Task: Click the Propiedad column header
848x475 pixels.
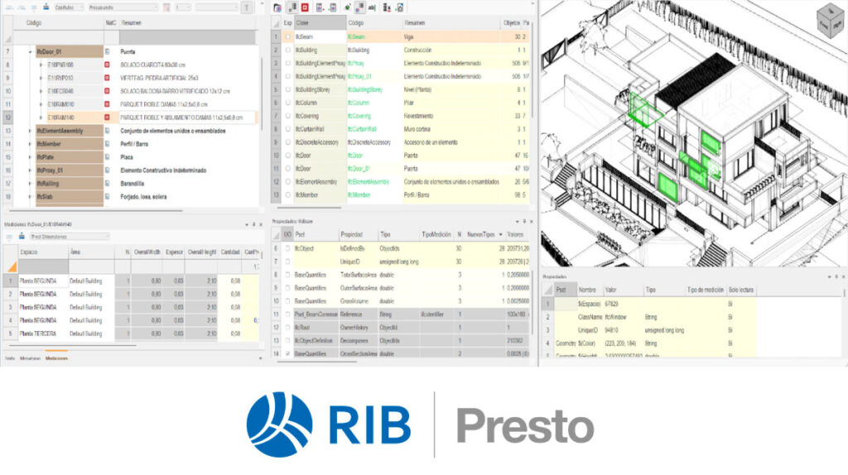Action: point(358,234)
